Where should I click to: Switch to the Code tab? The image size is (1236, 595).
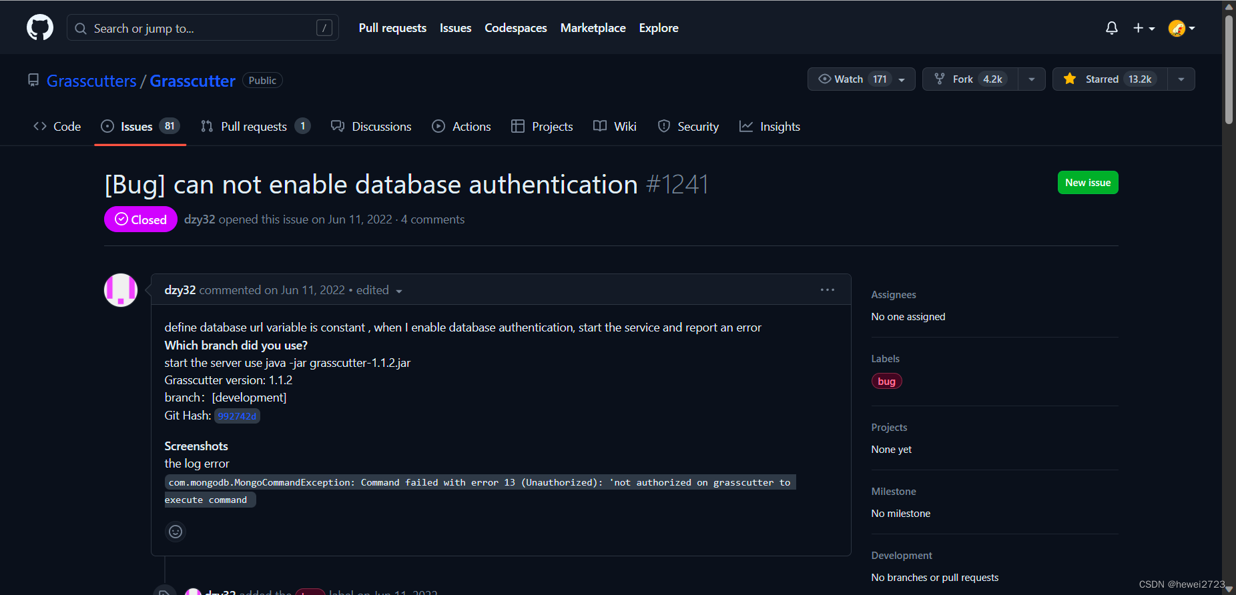point(57,127)
